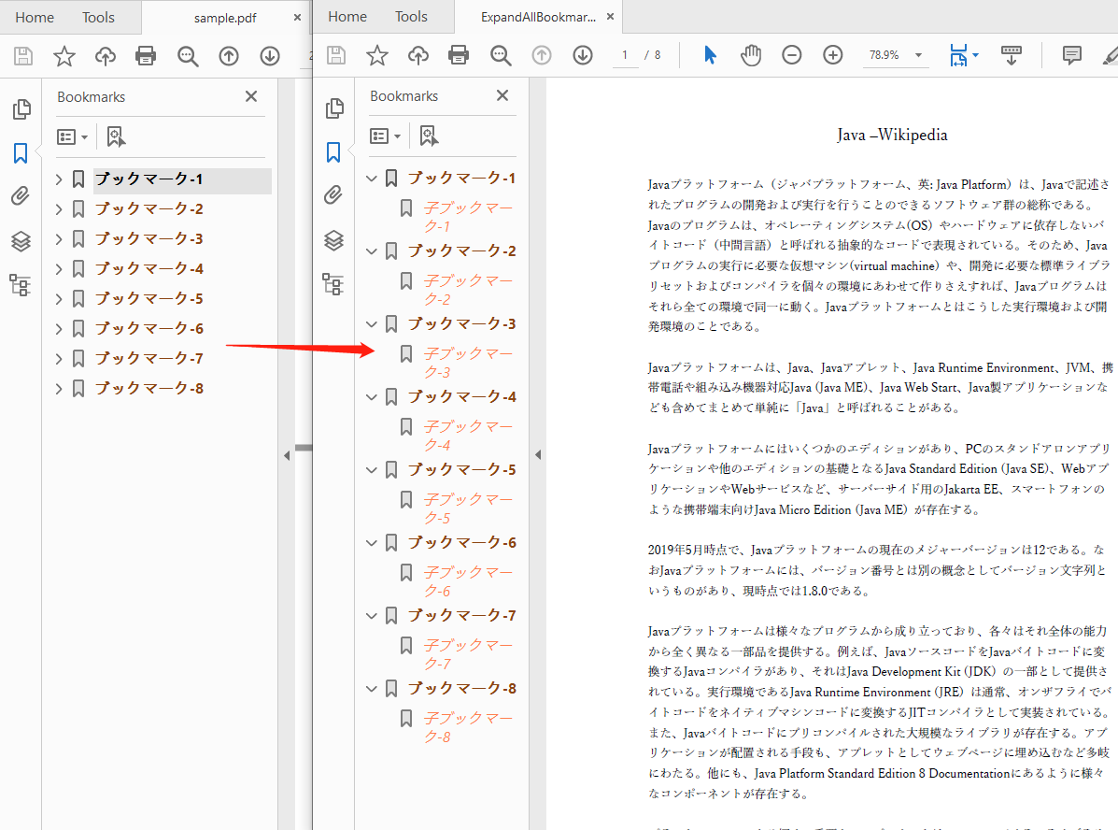Go to next page in ExpandAllBookmarks window

pos(583,55)
